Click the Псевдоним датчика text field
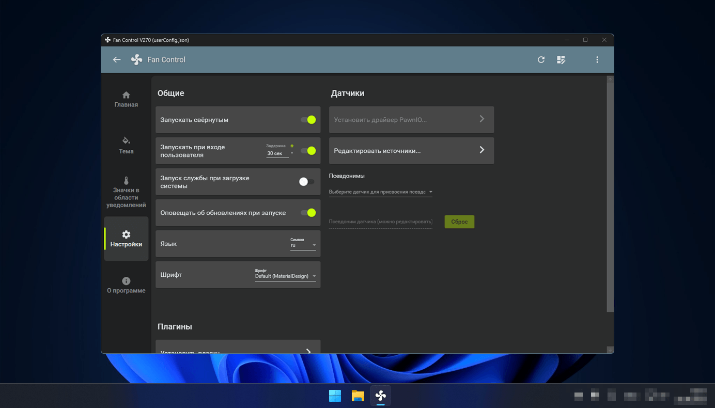Screen dimensions: 715x408 [x=381, y=222]
